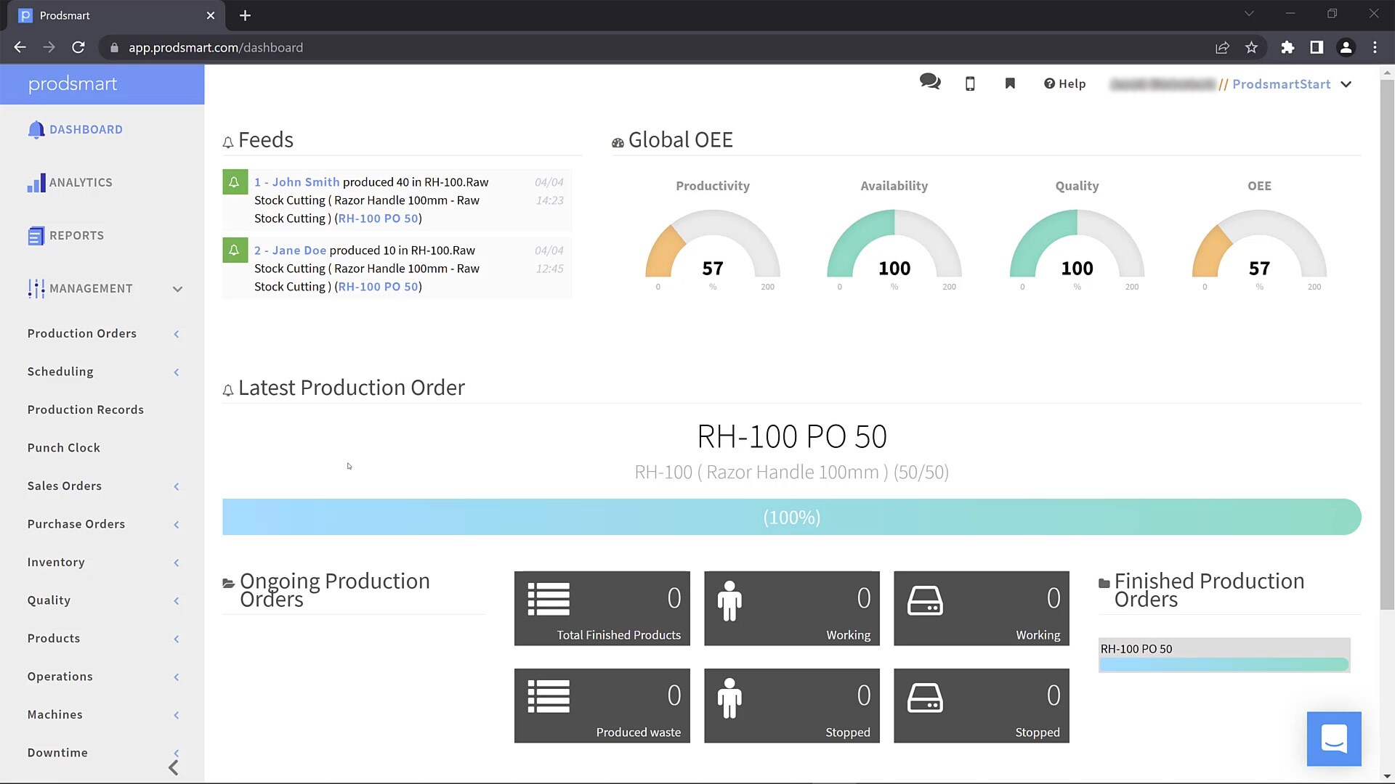This screenshot has width=1395, height=784.
Task: Collapse the sidebar using the bottom chevron
Action: (173, 767)
